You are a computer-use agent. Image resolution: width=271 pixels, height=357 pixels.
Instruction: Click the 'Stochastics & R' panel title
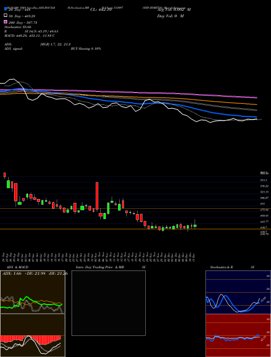(221, 267)
